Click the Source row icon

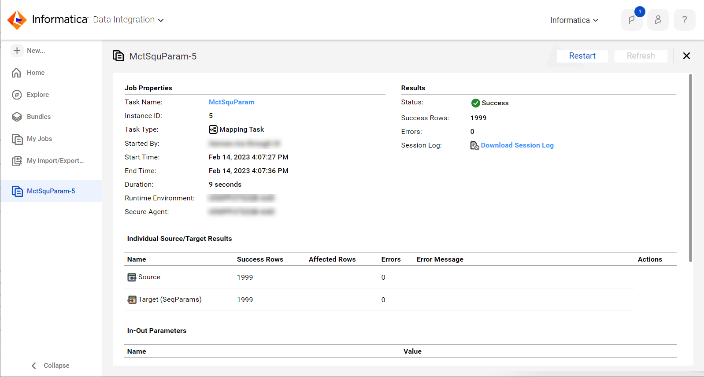pos(132,277)
